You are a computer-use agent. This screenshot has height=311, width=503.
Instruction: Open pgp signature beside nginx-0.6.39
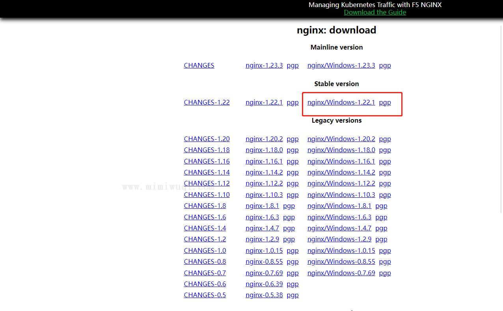pos(292,284)
